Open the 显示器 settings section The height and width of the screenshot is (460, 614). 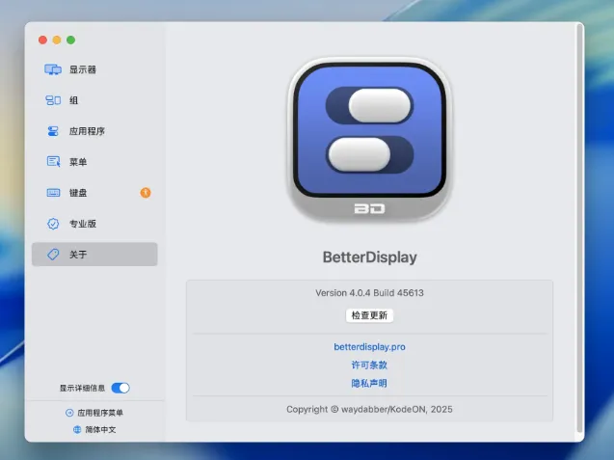(94, 69)
